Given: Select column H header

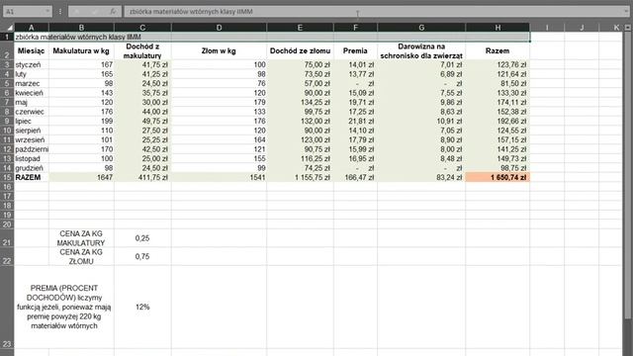Looking at the screenshot, I should 497,28.
